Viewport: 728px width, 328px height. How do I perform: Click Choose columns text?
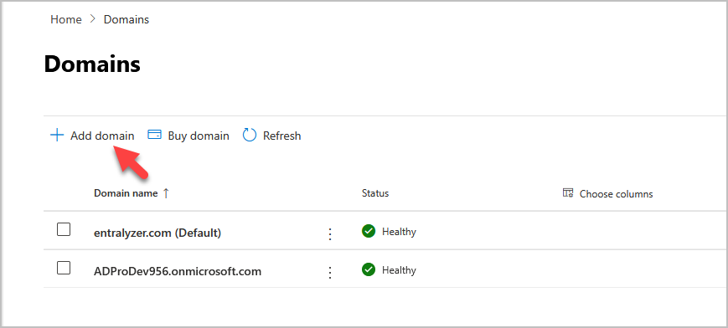(x=616, y=194)
